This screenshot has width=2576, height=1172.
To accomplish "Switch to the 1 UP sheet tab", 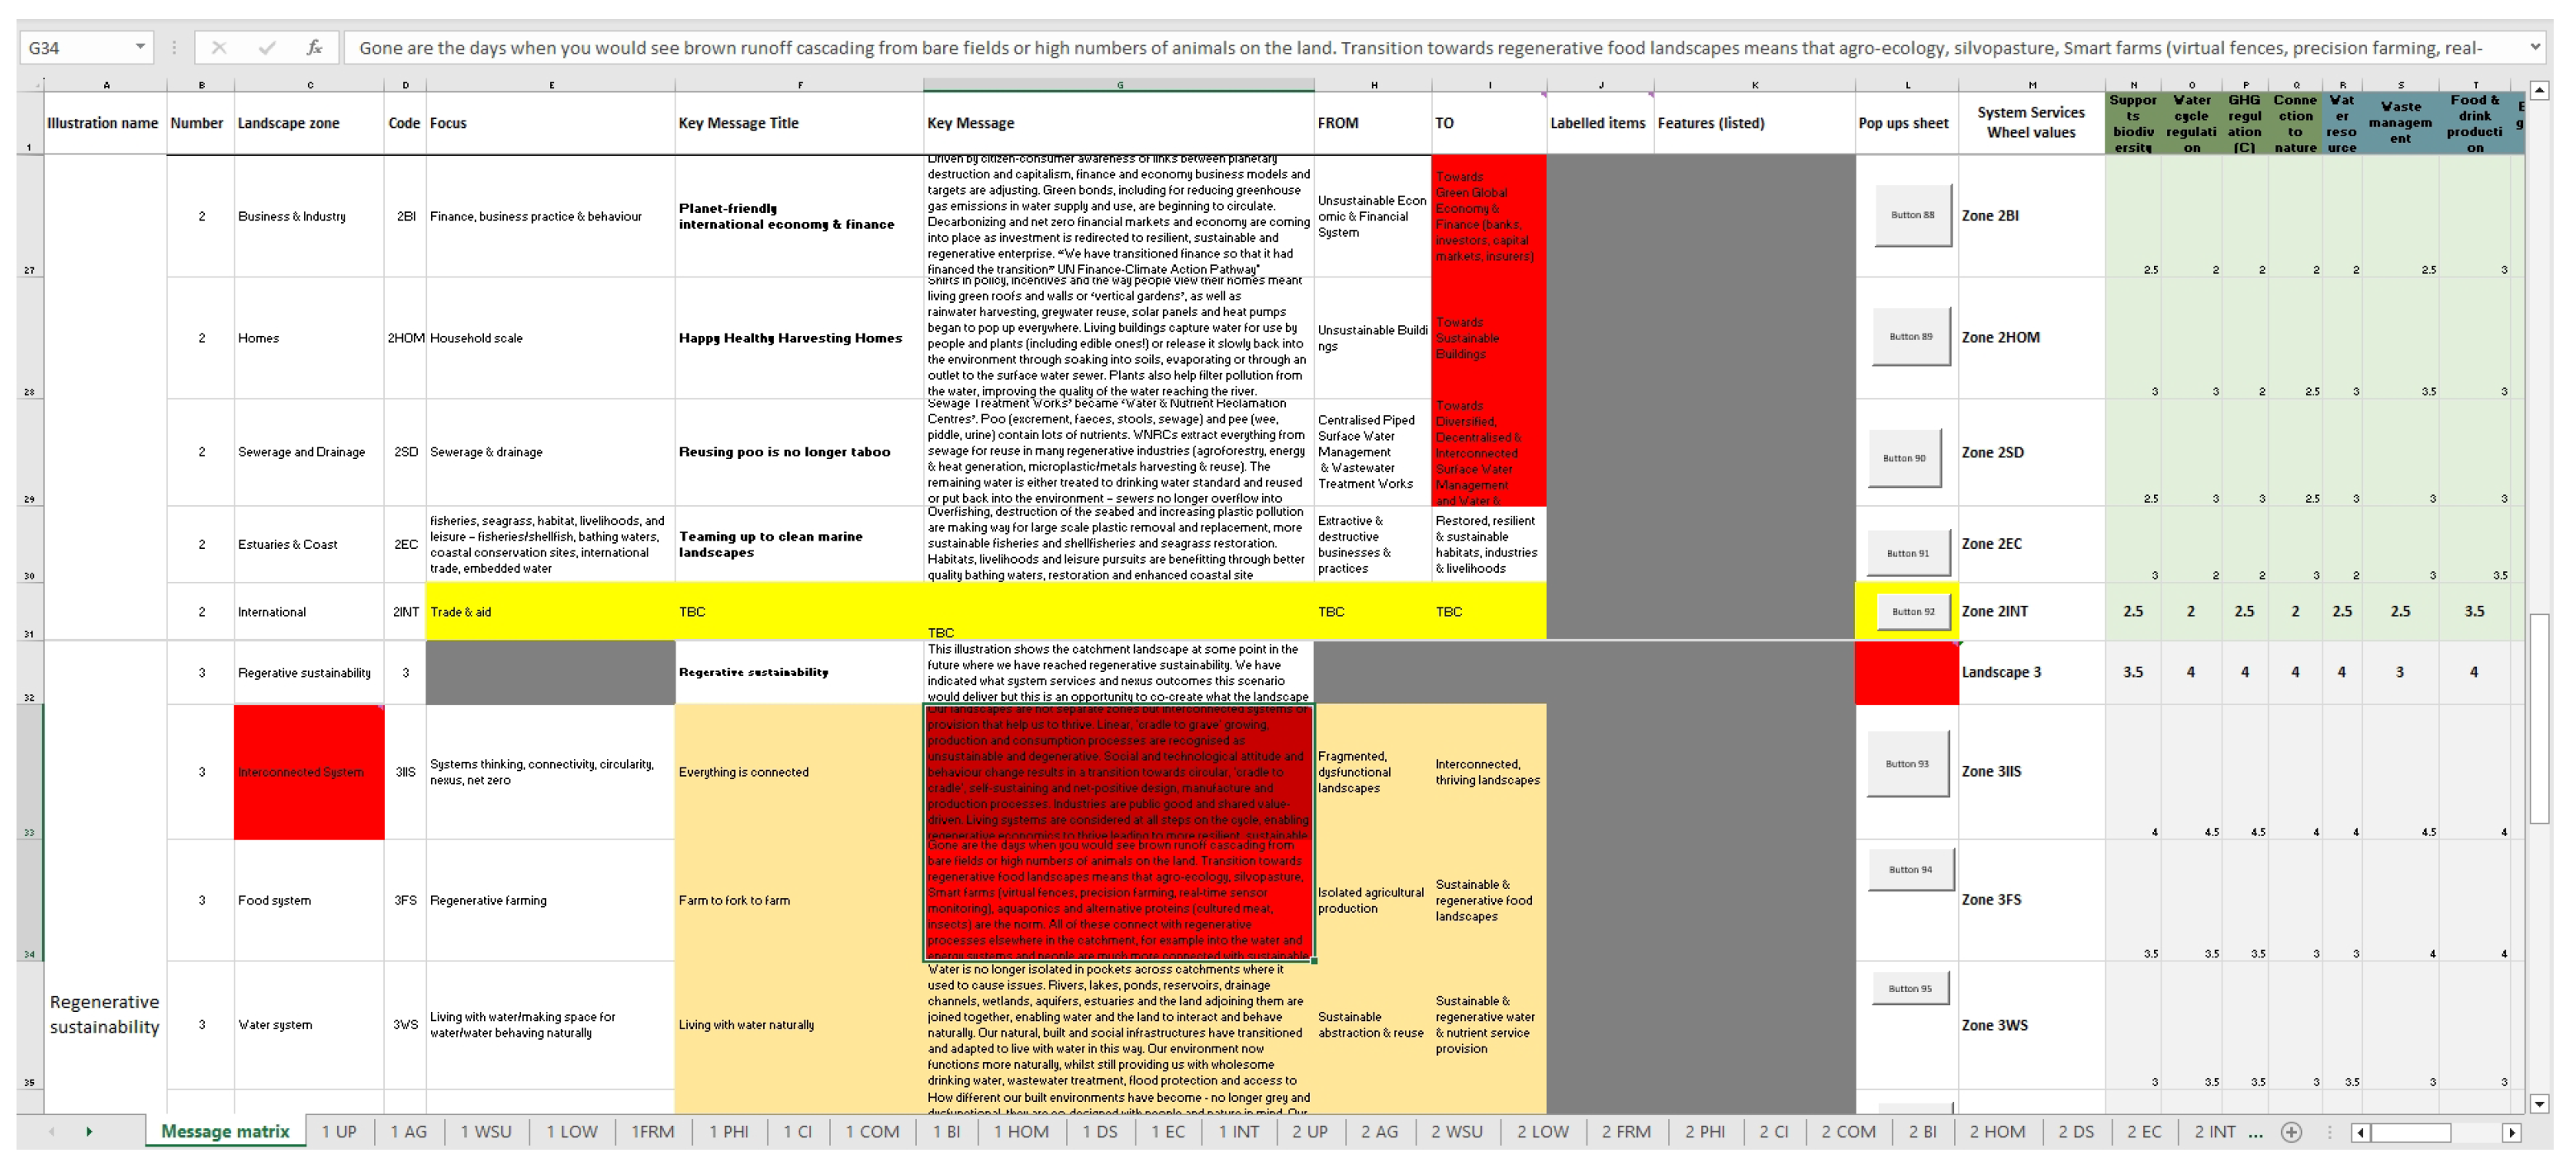I will (339, 1132).
